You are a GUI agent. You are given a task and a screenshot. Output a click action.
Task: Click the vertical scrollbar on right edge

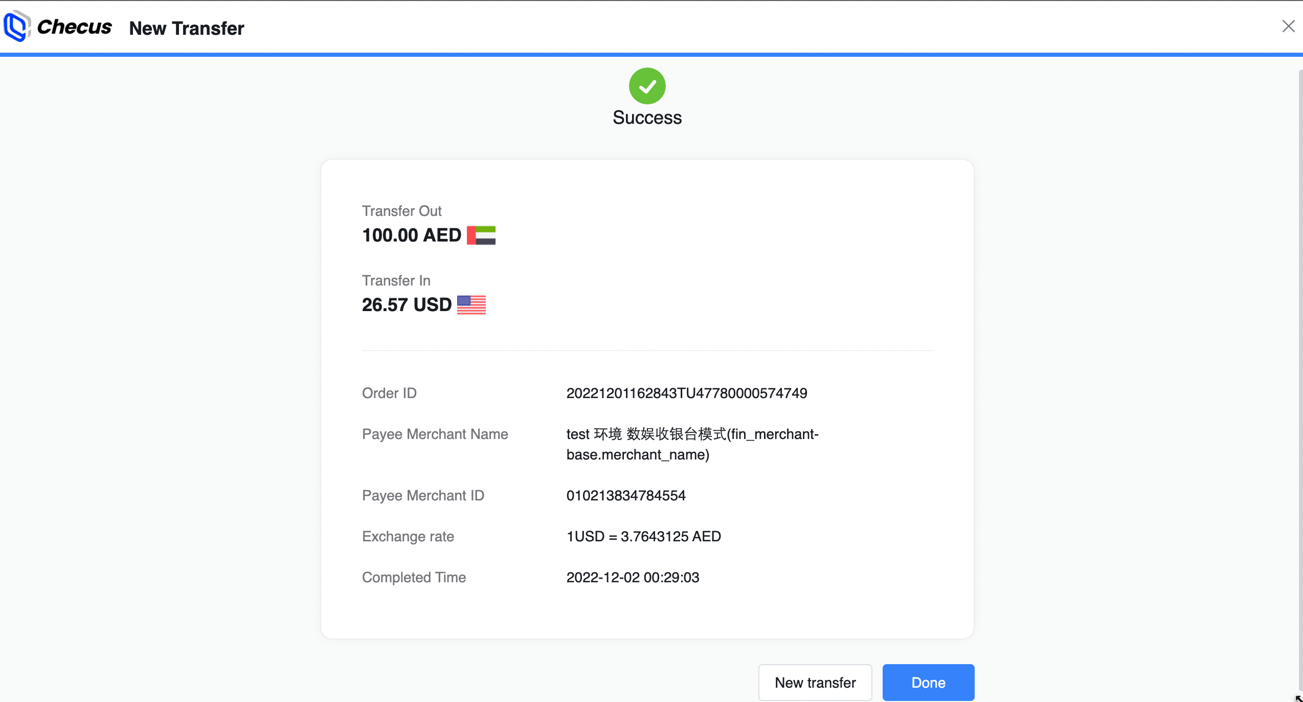click(1300, 358)
